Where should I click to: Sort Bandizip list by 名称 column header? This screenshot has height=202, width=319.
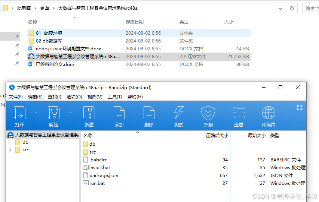point(88,136)
